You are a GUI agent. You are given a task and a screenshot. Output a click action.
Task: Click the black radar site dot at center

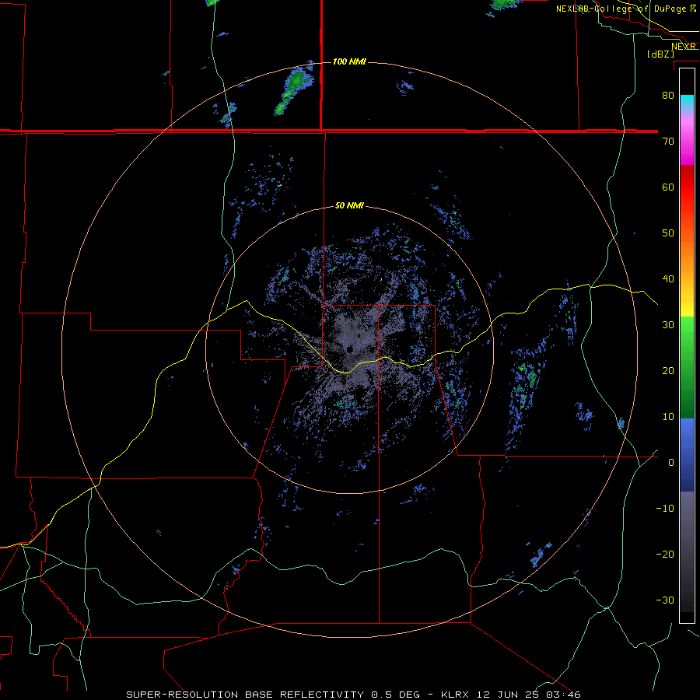(349, 349)
